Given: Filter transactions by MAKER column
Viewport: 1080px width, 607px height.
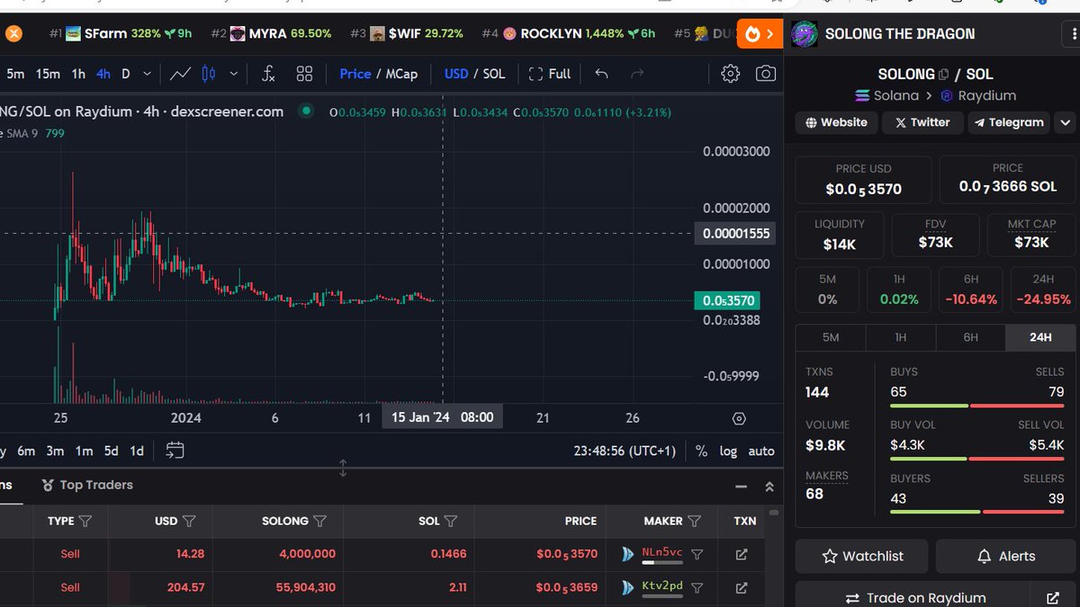Looking at the screenshot, I should point(694,521).
